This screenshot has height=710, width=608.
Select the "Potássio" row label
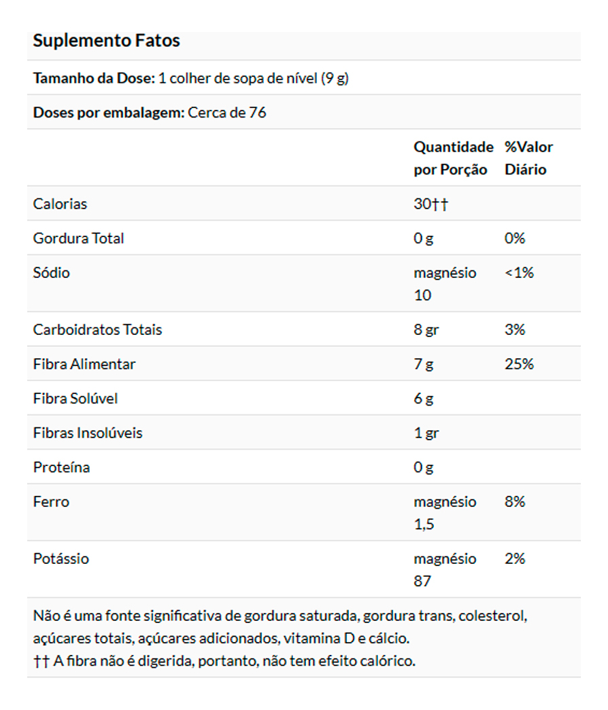pos(61,559)
